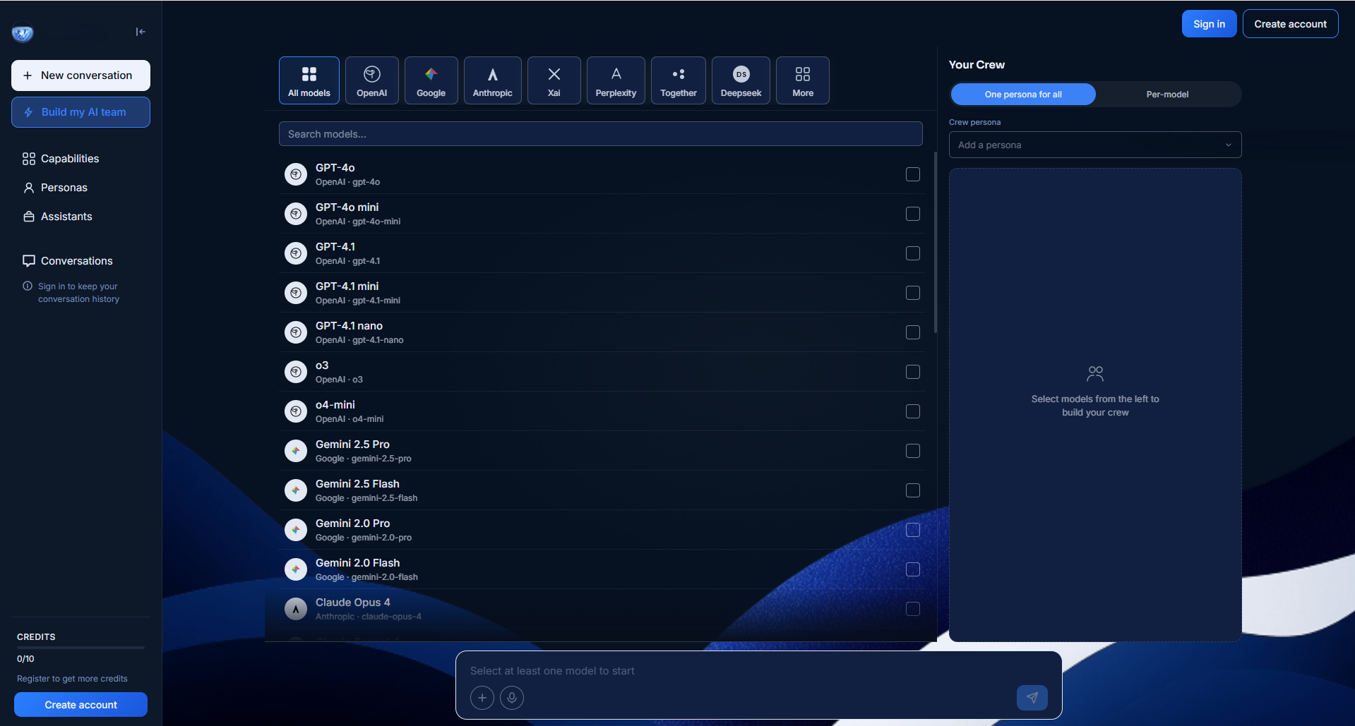Click the Search models input field
Viewport: 1355px width, 726px height.
coord(601,134)
